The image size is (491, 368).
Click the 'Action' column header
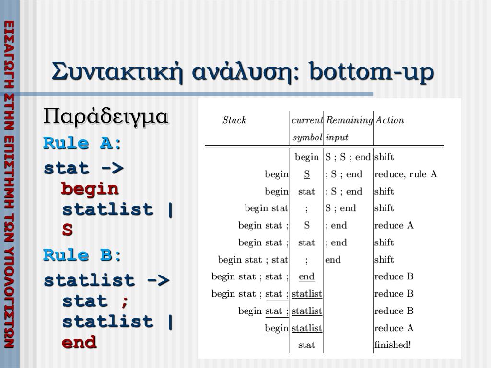[389, 120]
